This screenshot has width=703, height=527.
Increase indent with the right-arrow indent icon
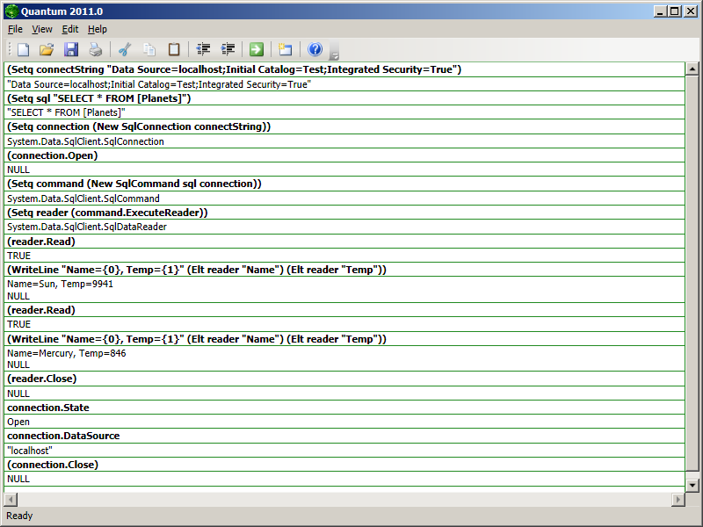pos(228,49)
